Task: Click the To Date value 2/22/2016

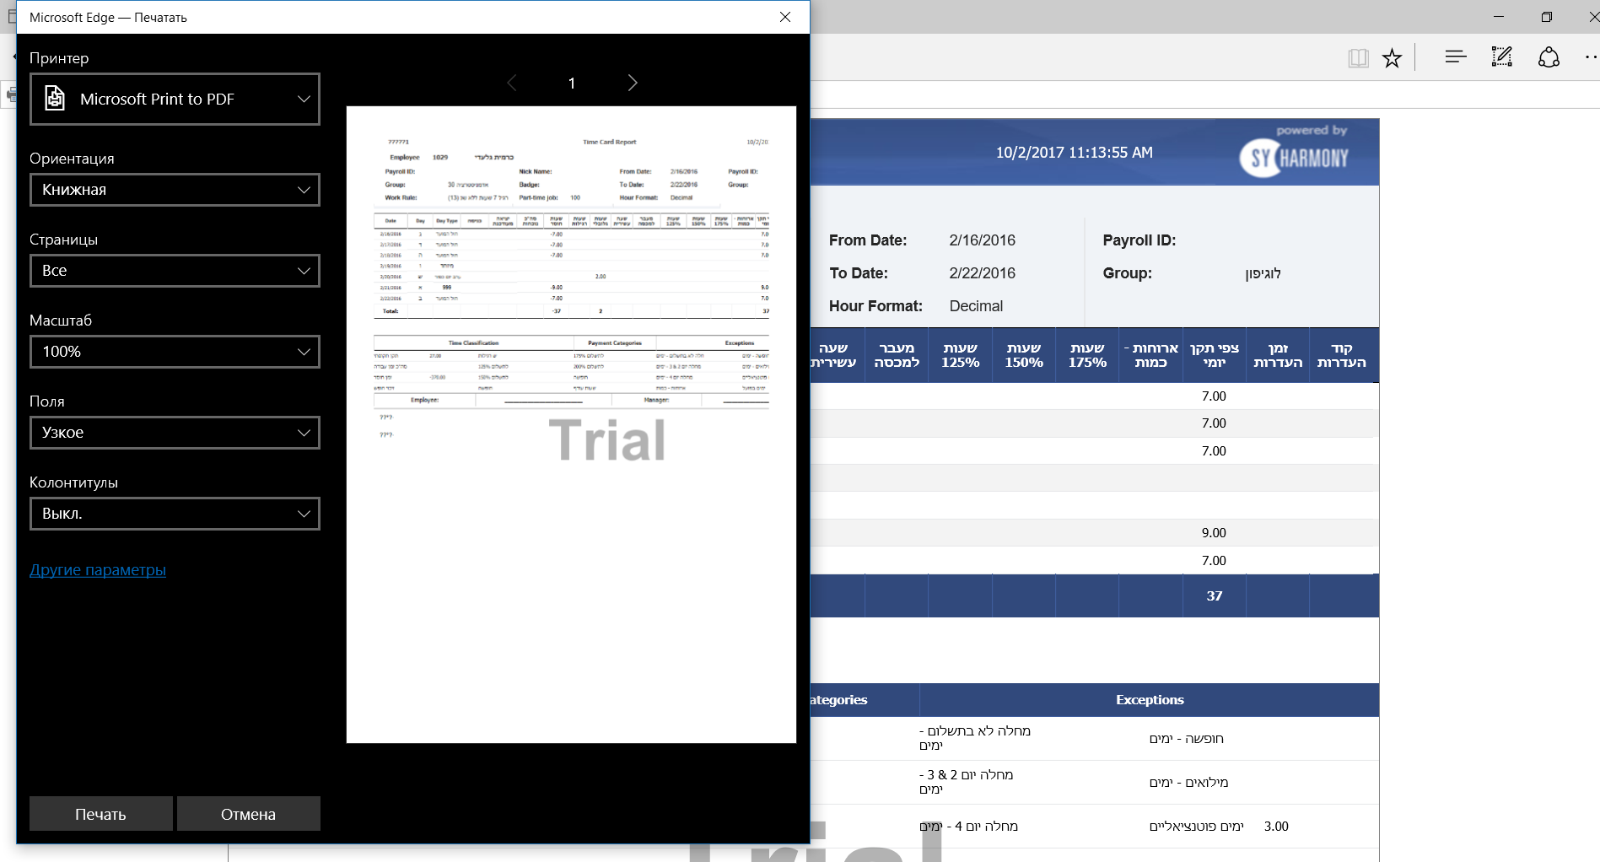Action: 982,273
